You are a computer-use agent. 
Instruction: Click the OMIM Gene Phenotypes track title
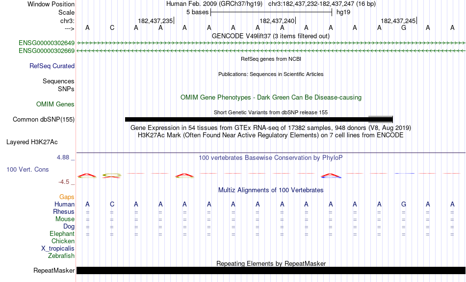[271, 98]
